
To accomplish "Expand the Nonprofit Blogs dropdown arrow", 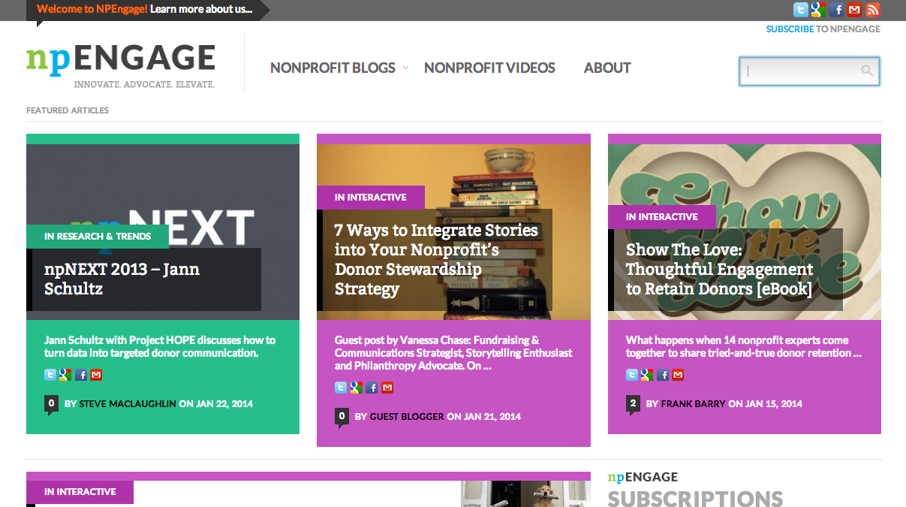I will tap(405, 68).
